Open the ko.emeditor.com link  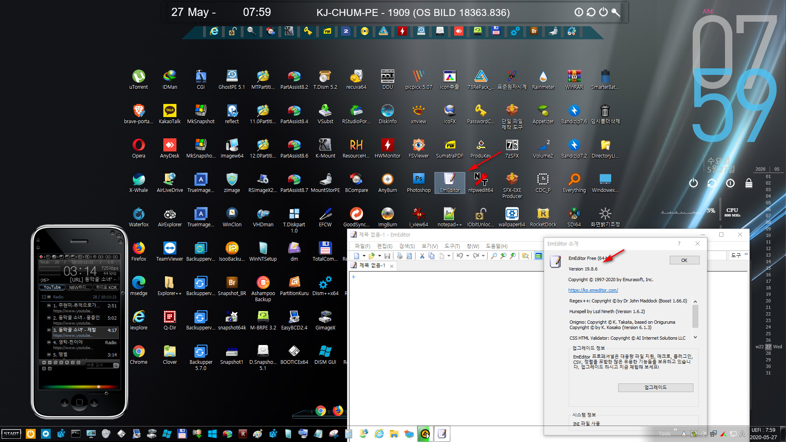coord(593,290)
